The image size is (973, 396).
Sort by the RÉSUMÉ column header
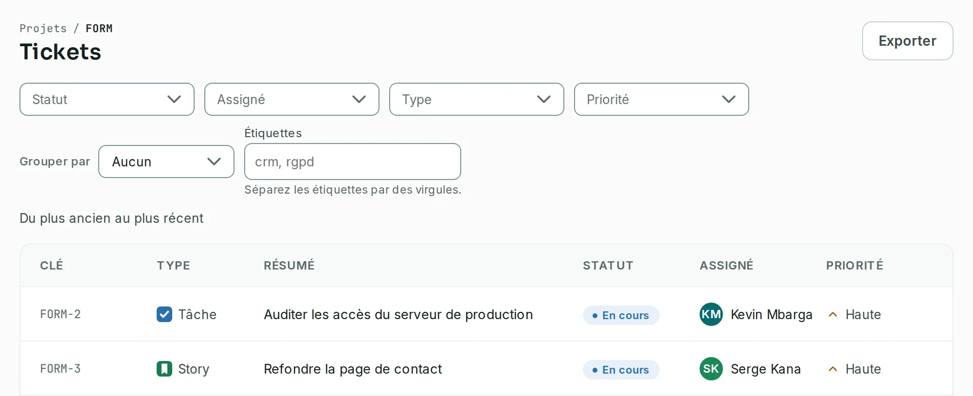click(289, 265)
